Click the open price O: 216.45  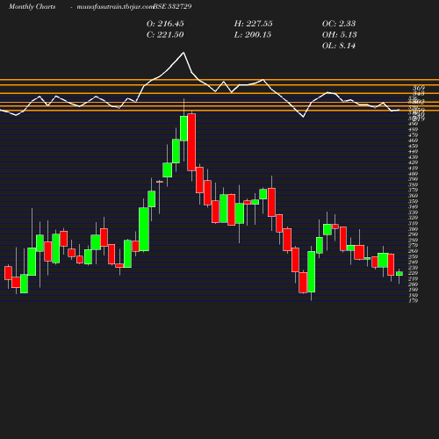tap(165, 24)
